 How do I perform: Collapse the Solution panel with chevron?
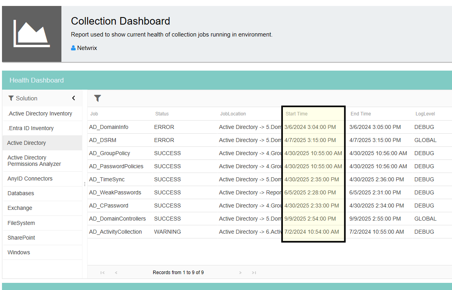74,98
